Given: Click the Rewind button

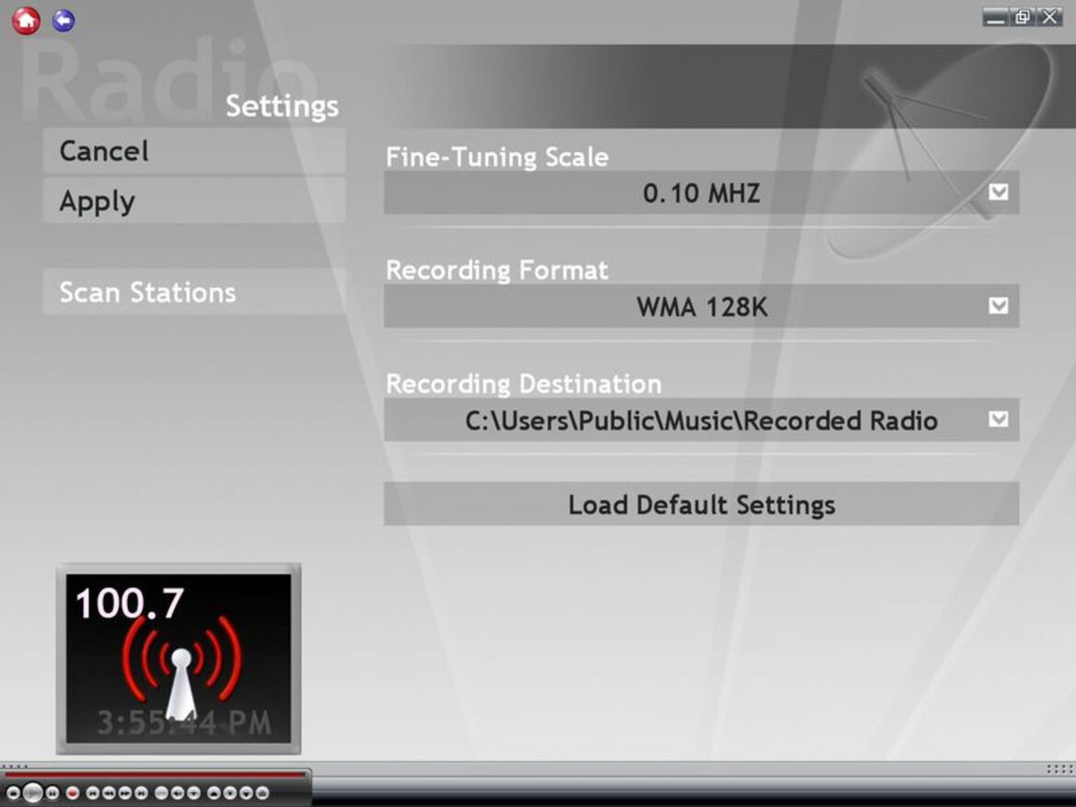Looking at the screenshot, I should tap(110, 793).
